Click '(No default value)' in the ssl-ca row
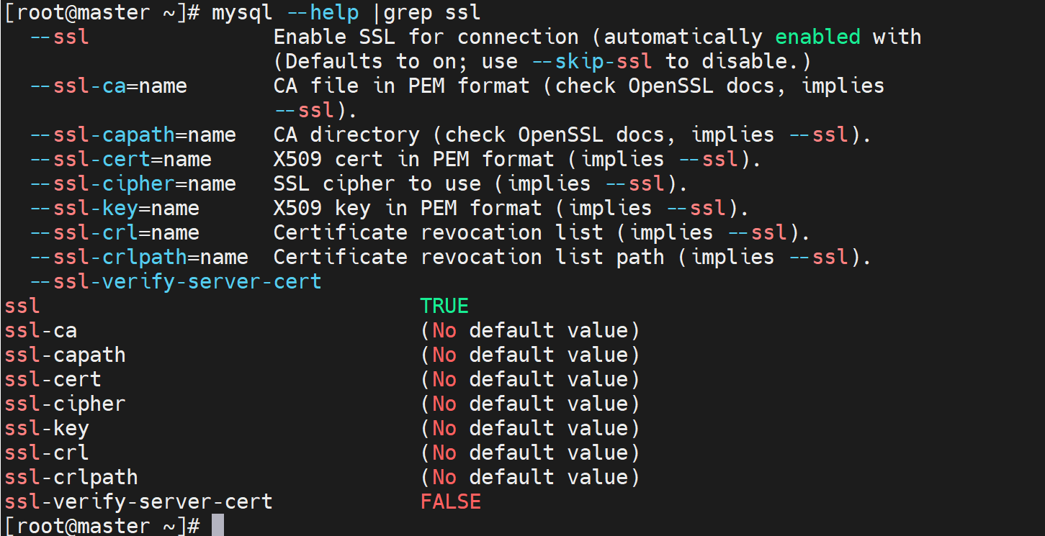 tap(531, 331)
